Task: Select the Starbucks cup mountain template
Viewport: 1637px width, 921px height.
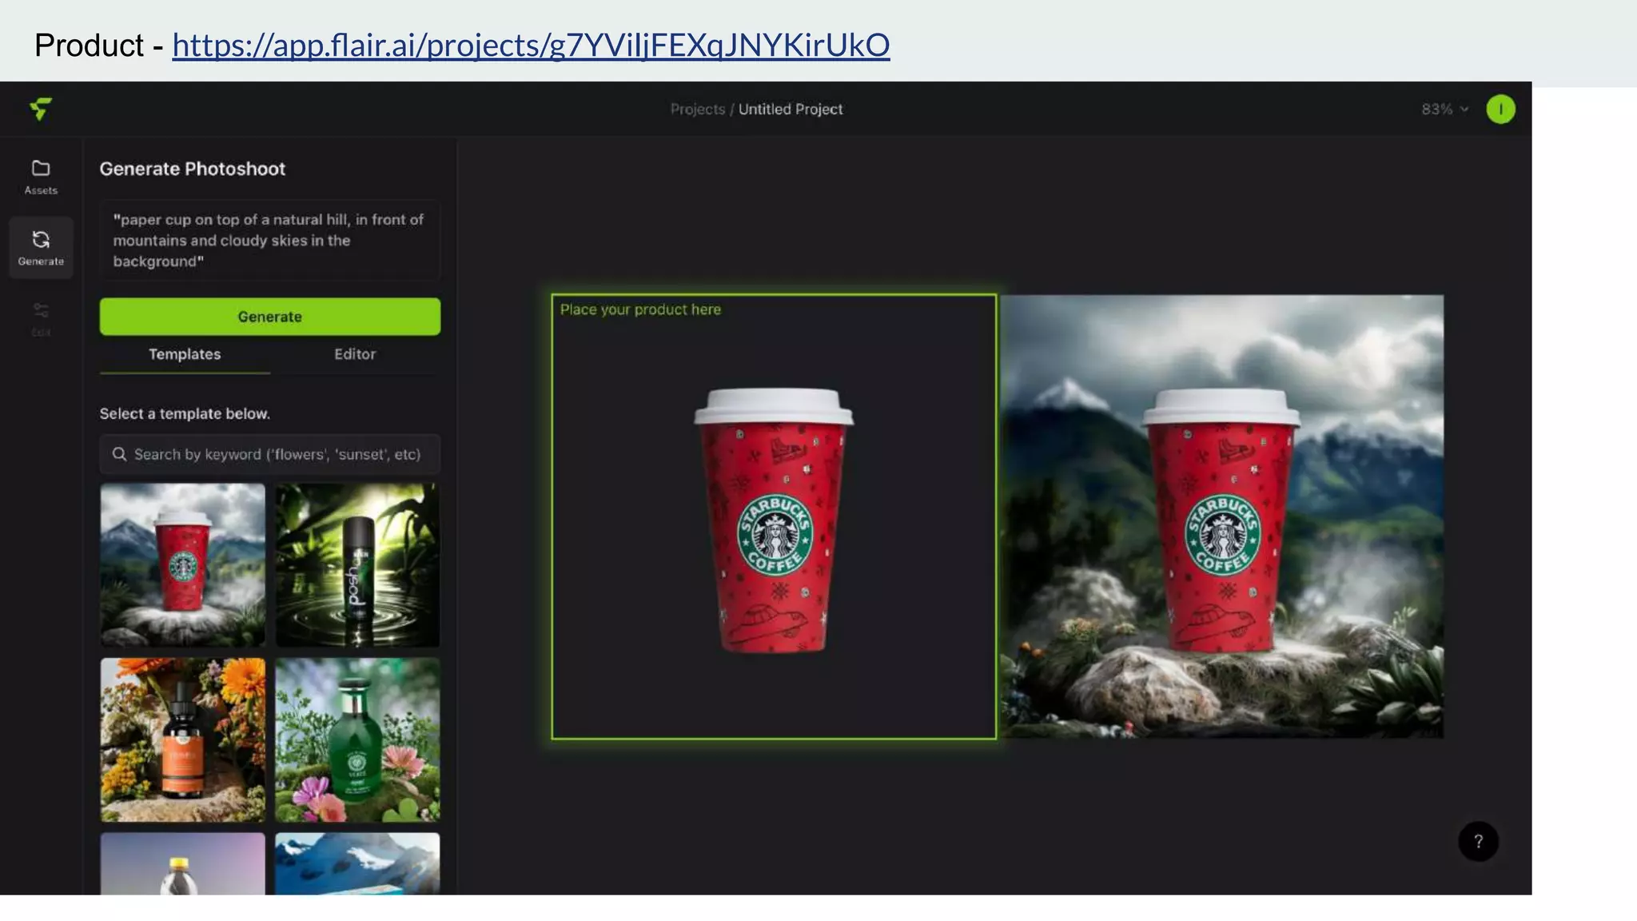Action: click(183, 564)
